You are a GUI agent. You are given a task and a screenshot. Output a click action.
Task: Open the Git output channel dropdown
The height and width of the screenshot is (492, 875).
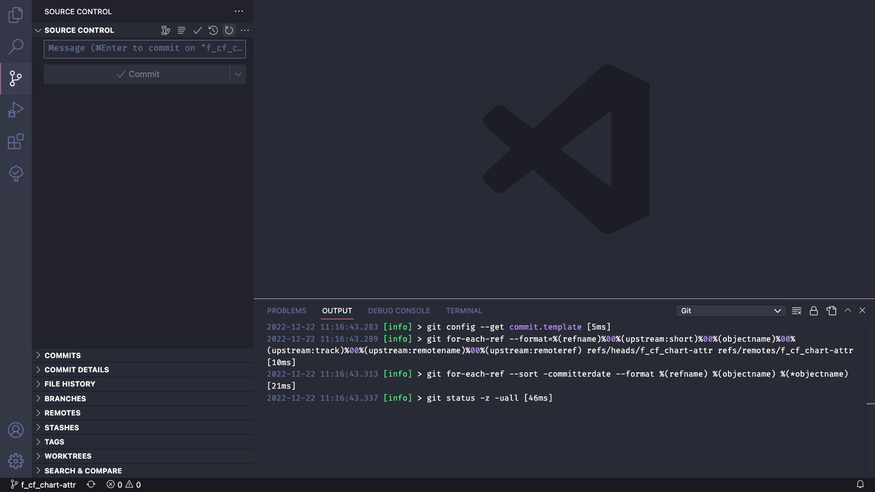[731, 311]
